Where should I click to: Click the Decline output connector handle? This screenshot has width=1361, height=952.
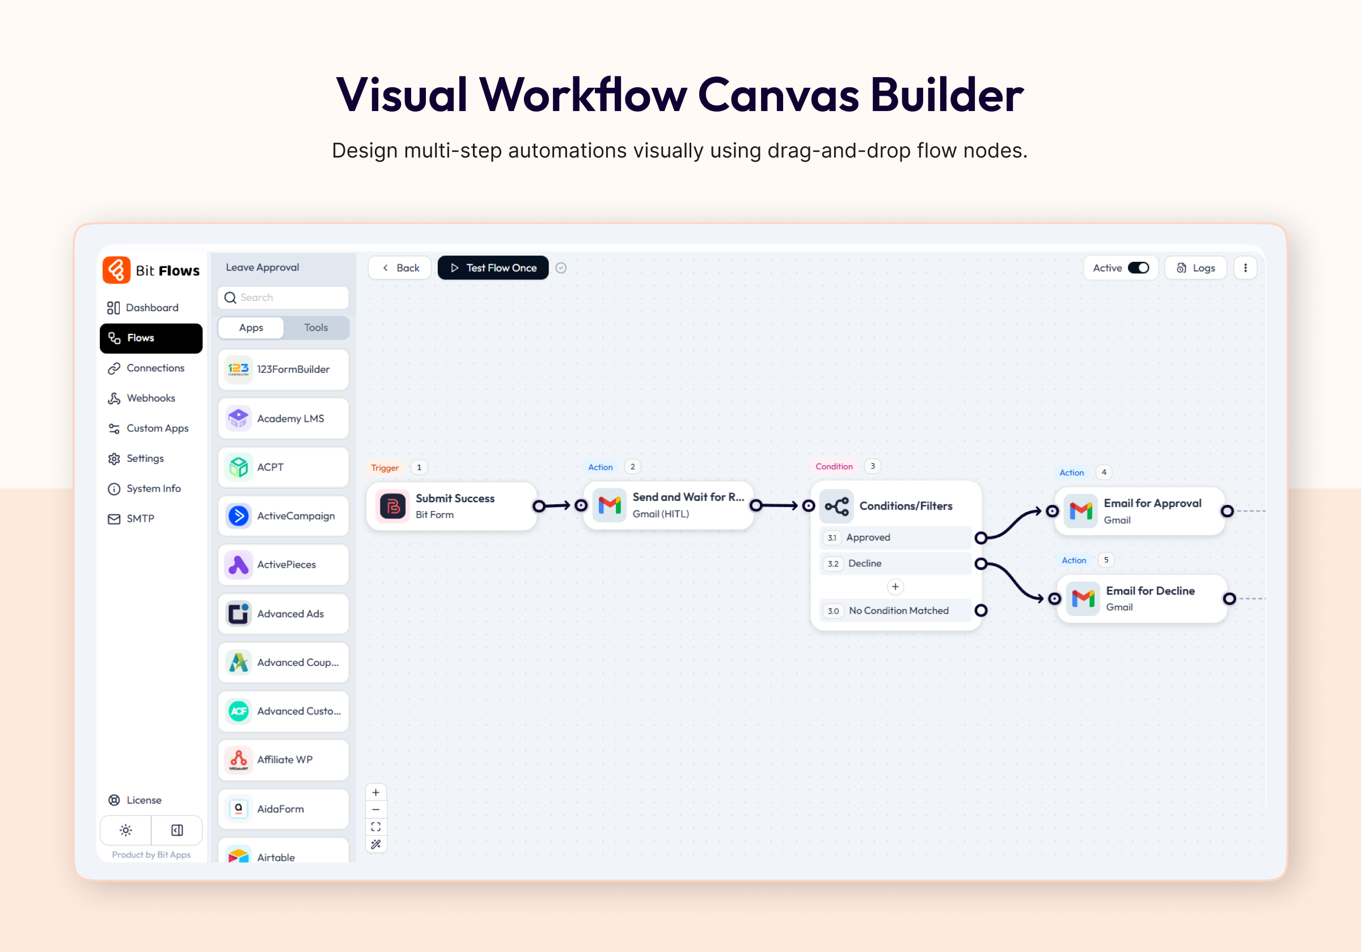981,563
